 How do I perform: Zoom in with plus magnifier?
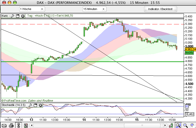tap(192, 125)
